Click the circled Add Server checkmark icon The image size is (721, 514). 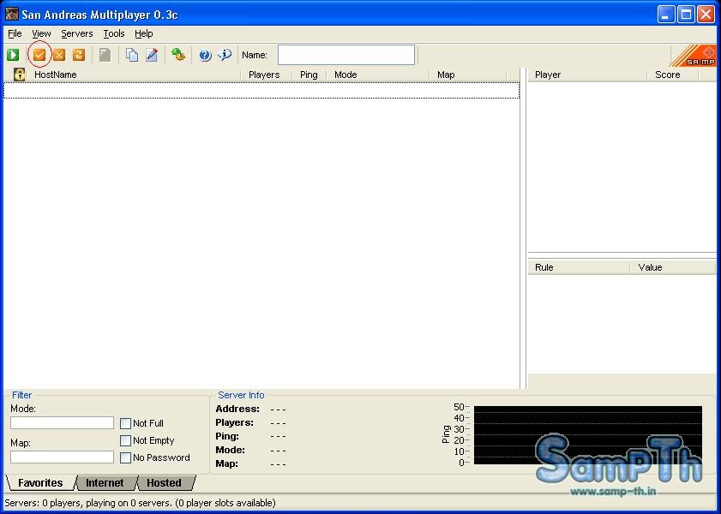pyautogui.click(x=39, y=55)
